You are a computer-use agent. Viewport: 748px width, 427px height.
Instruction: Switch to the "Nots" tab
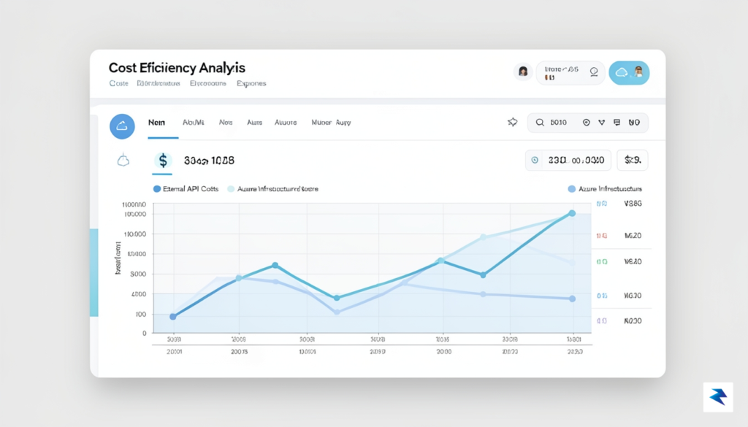tap(226, 123)
